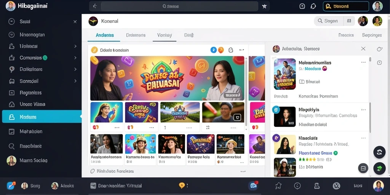
Task: Click the Konenal page logo
Action: pyautogui.click(x=93, y=21)
